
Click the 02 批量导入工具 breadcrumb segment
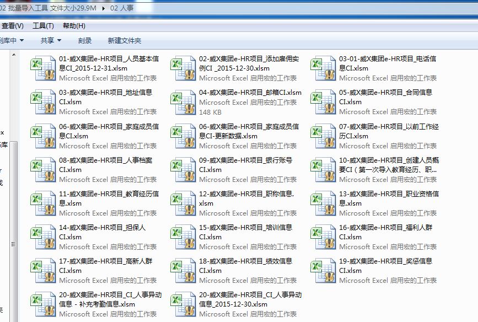[x=48, y=8]
